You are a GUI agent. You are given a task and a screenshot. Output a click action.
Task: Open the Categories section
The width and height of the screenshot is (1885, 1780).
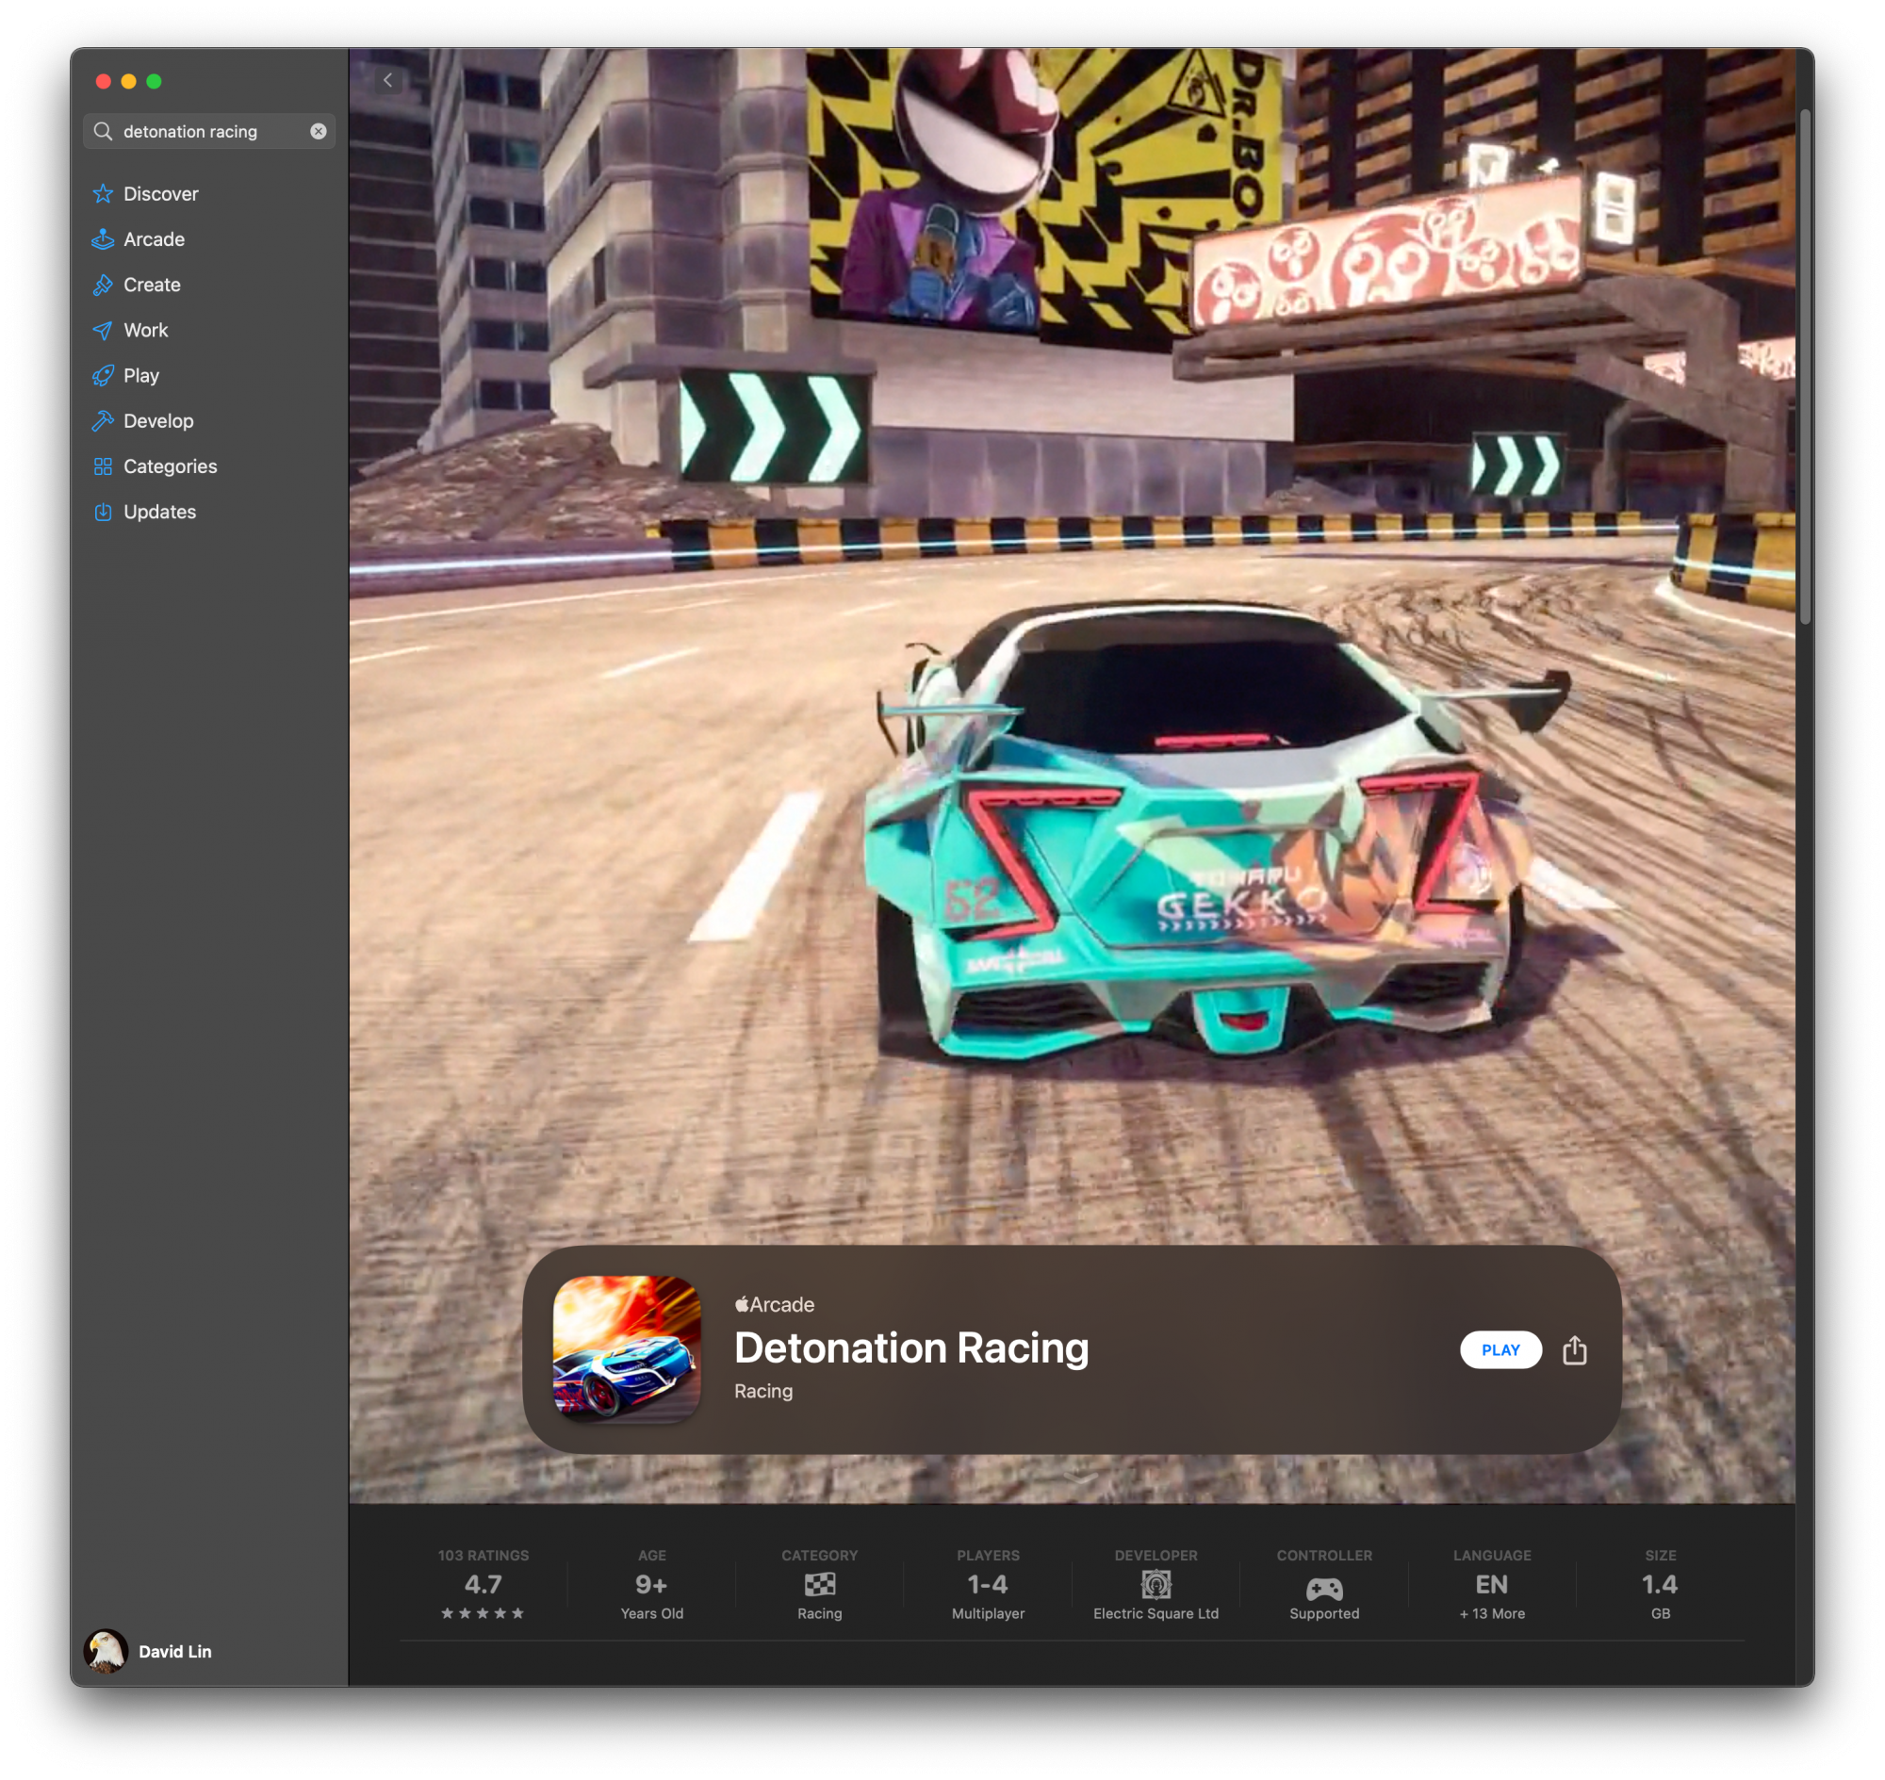click(x=209, y=465)
